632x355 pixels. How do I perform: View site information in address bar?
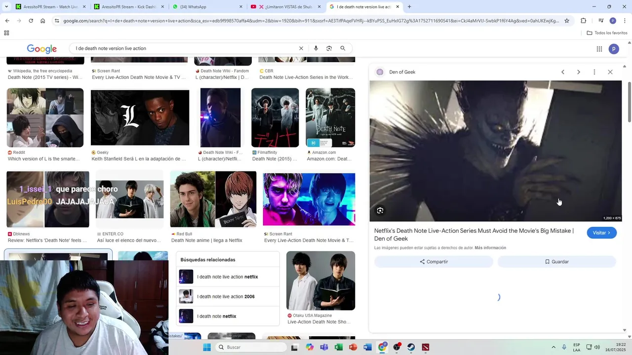[x=57, y=21]
